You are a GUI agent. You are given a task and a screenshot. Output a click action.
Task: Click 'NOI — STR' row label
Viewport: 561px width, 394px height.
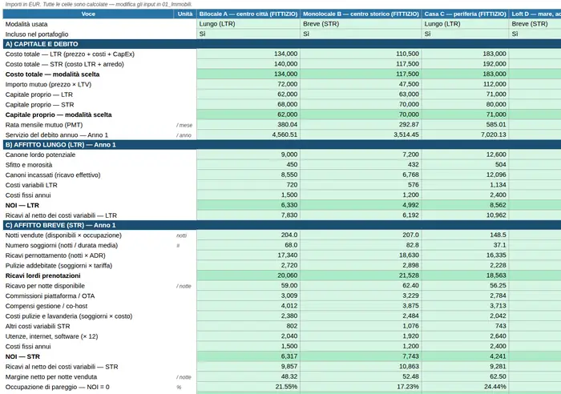(22, 356)
